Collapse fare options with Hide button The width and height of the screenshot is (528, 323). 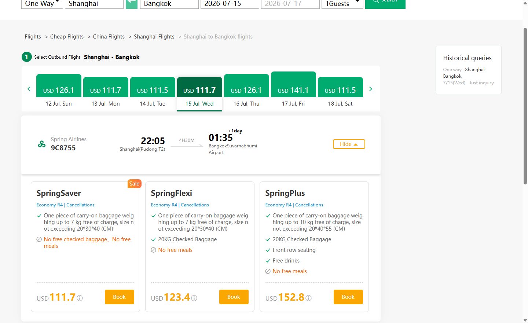(349, 144)
